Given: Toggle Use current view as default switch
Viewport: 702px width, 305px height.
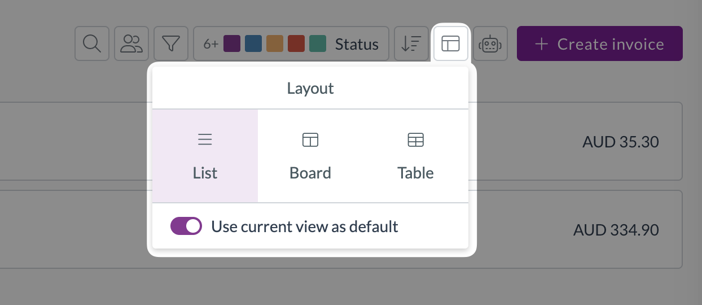Looking at the screenshot, I should [x=186, y=226].
